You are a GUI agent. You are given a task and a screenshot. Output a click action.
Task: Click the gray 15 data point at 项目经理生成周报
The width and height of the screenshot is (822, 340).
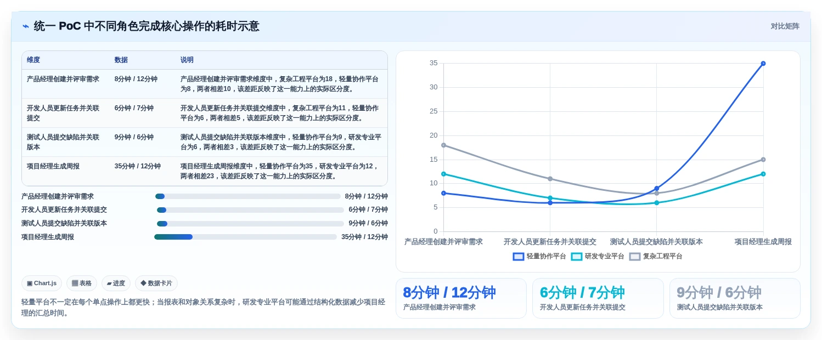763,160
